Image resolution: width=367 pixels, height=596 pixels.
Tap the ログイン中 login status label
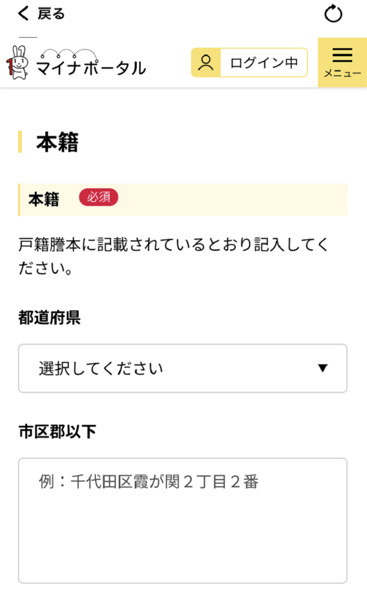(x=263, y=63)
